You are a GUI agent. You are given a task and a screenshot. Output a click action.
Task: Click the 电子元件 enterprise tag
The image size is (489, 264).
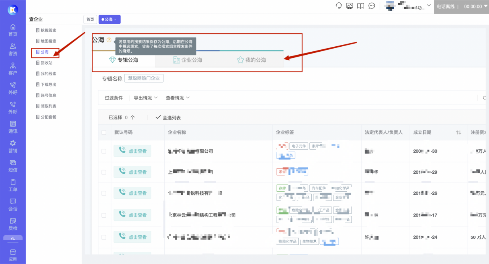point(298,146)
